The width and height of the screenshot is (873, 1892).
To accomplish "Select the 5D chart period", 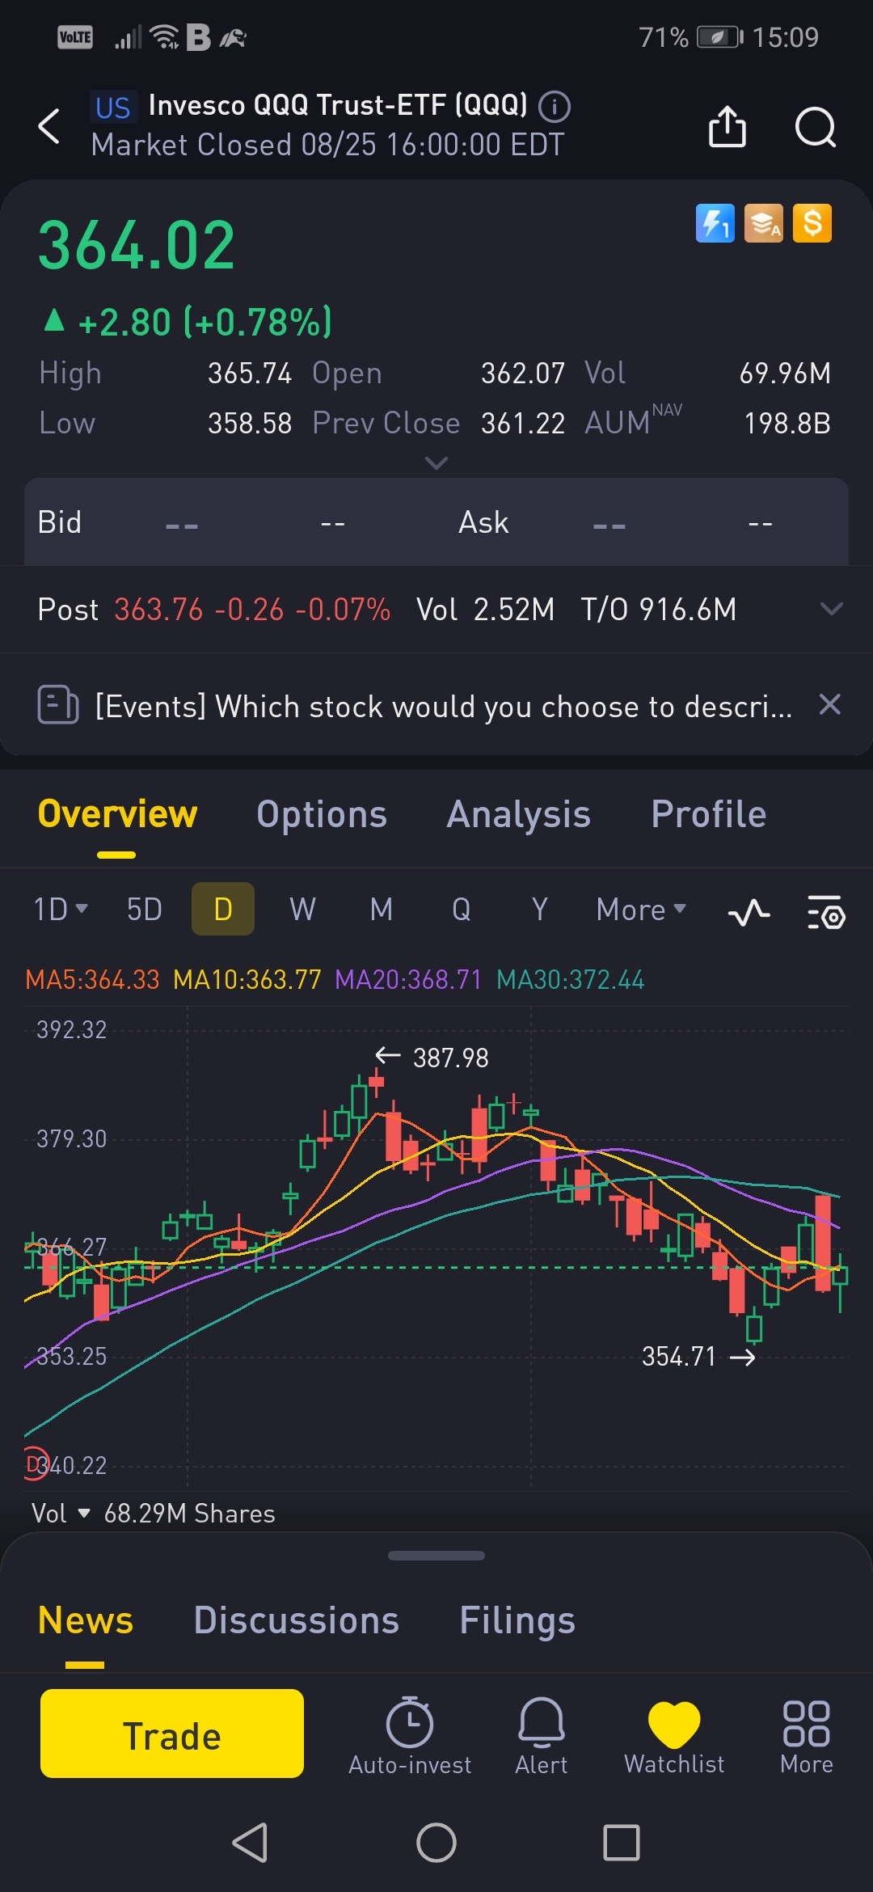I will coord(145,909).
